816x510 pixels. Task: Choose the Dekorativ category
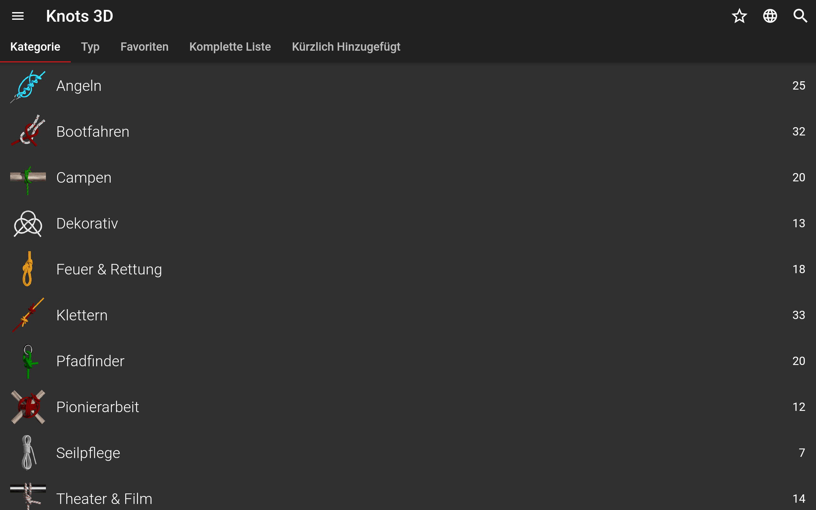408,223
